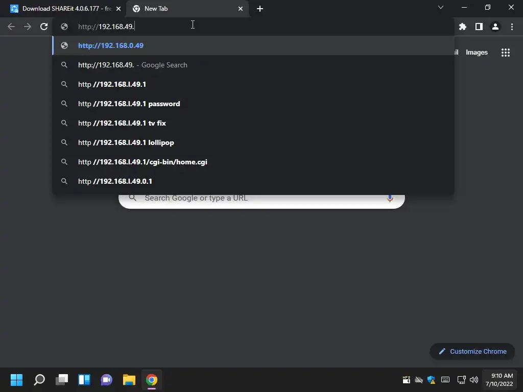Screen dimensions: 523x392
Task: Open the volume speaker tray icon
Action: tap(473, 380)
